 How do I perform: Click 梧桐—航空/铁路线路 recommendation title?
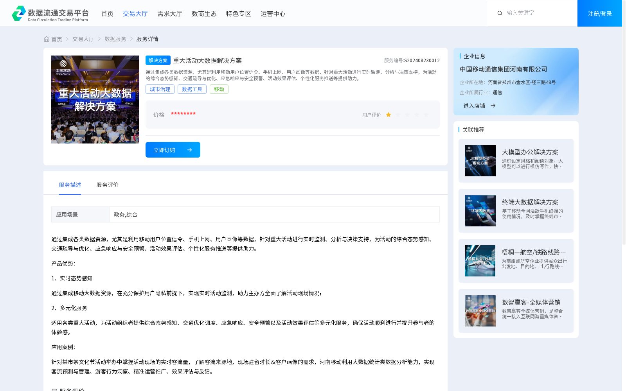pos(534,252)
